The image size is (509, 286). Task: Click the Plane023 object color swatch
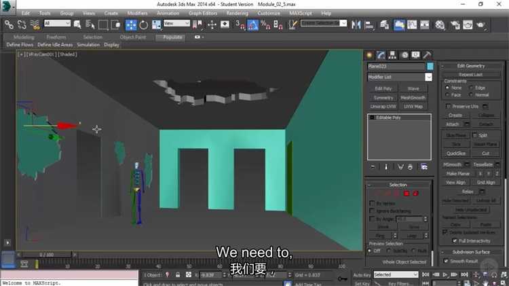430,67
